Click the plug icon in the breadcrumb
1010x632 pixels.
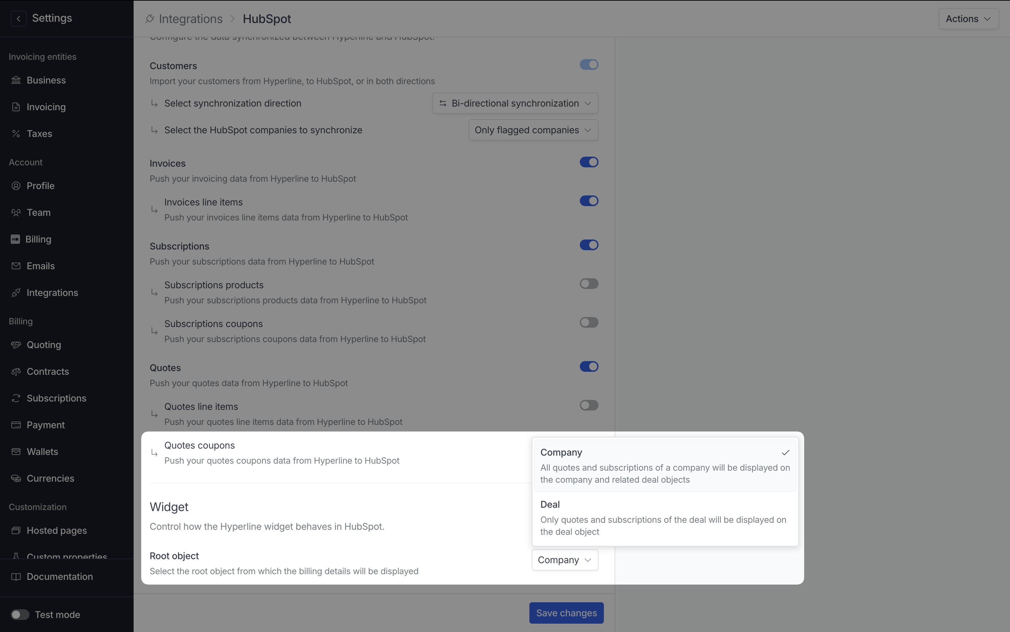click(150, 18)
